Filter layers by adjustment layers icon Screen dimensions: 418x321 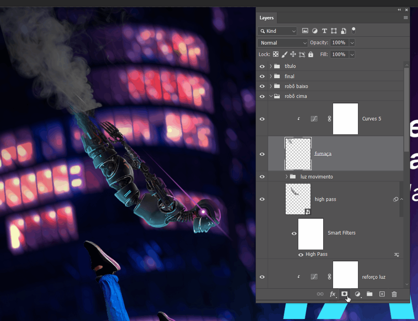pos(315,31)
